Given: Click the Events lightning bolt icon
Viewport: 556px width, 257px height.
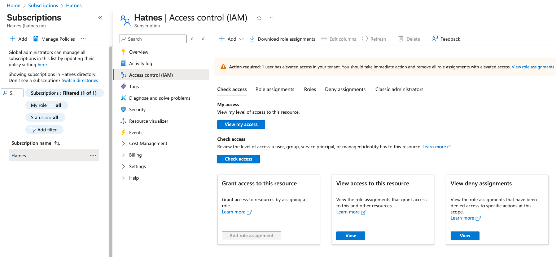Looking at the screenshot, I should 123,132.
